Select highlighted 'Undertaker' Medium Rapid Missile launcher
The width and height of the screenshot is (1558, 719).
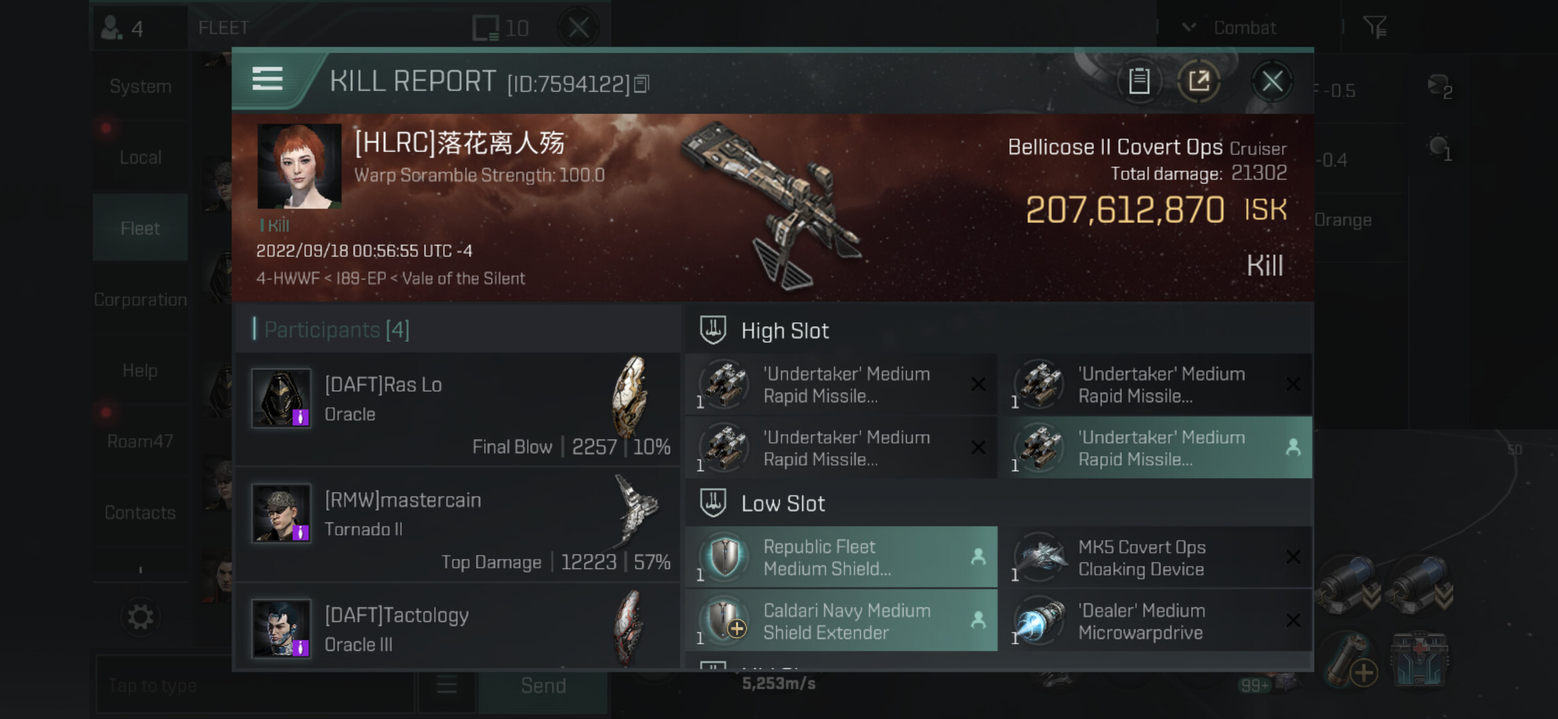(1159, 447)
